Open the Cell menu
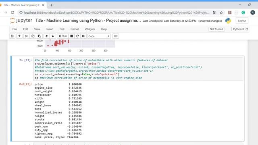 tap(62, 29)
